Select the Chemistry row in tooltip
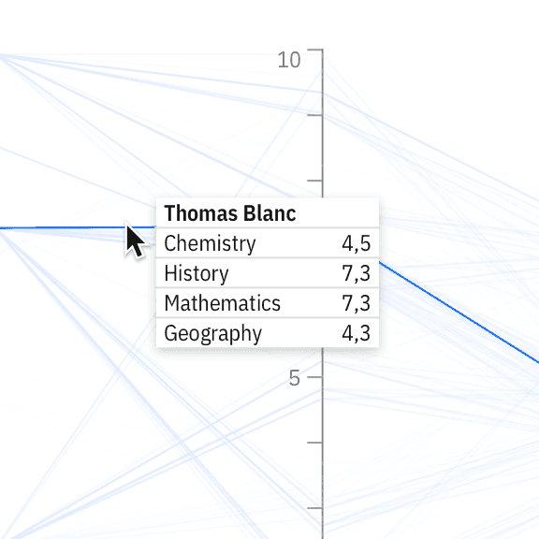The width and height of the screenshot is (539, 539). pyautogui.click(x=268, y=243)
